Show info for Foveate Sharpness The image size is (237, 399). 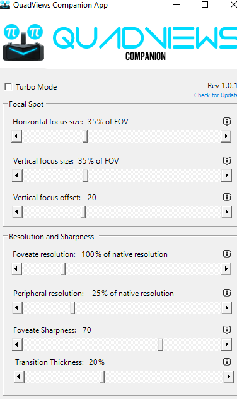pos(227,330)
